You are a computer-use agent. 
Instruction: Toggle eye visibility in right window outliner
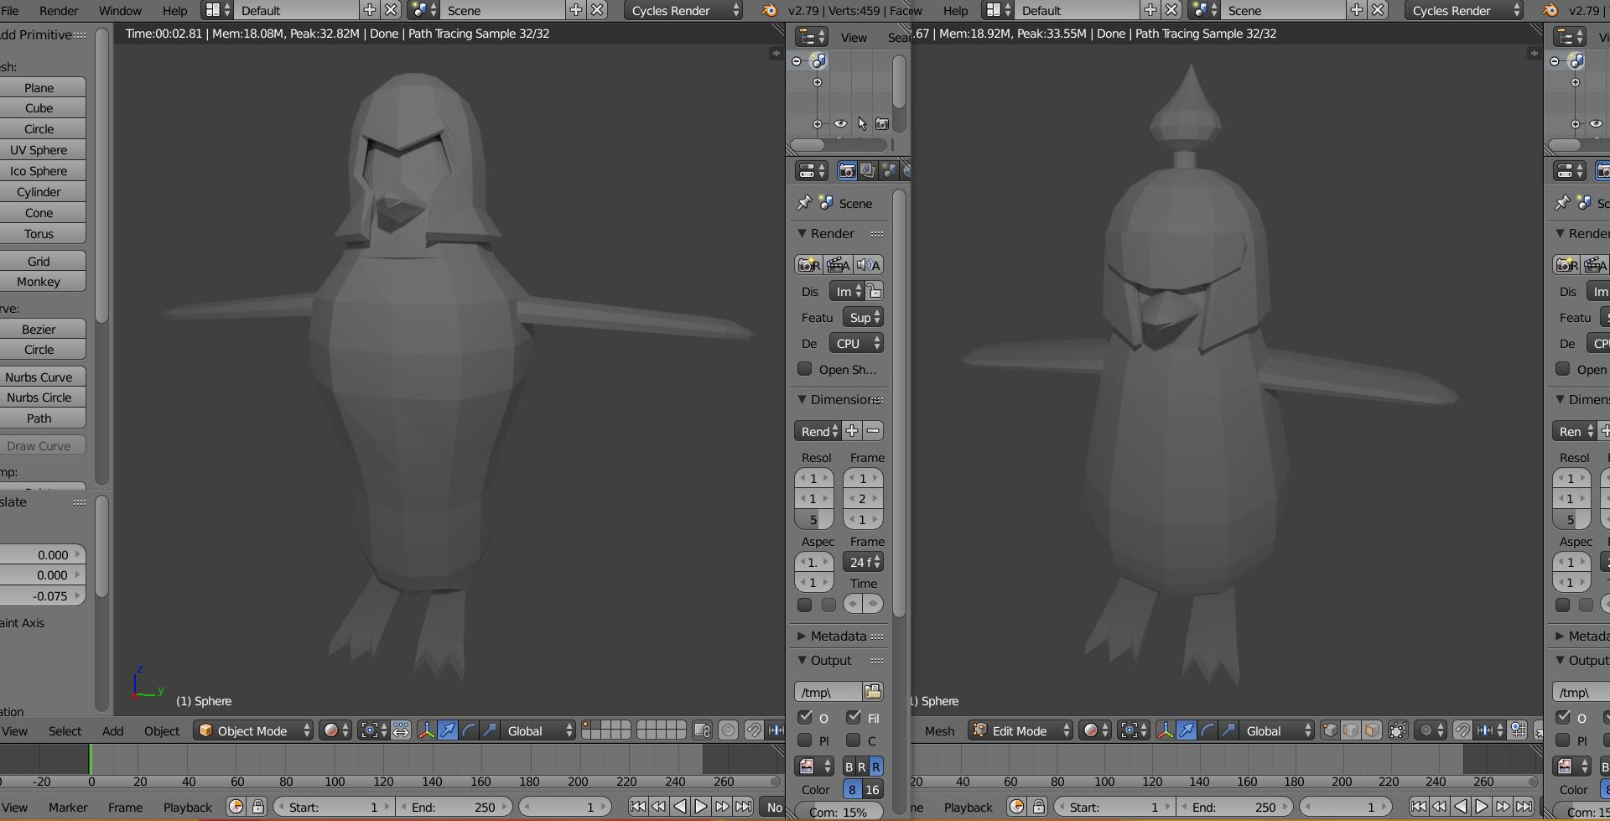(x=1596, y=124)
